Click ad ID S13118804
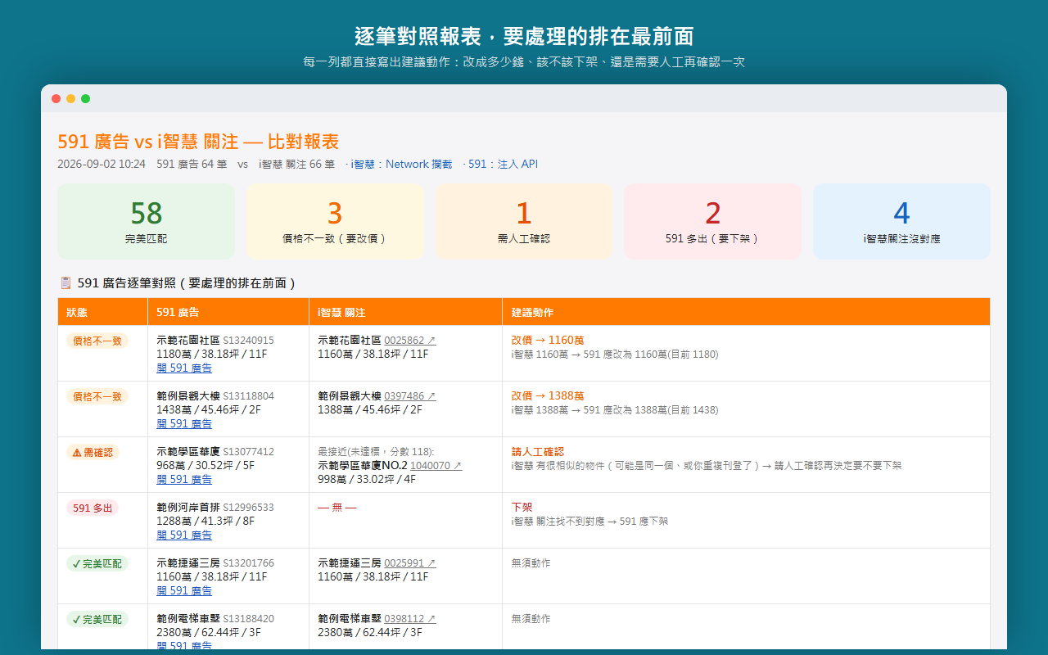Screen dimensions: 1048x655 pos(248,396)
